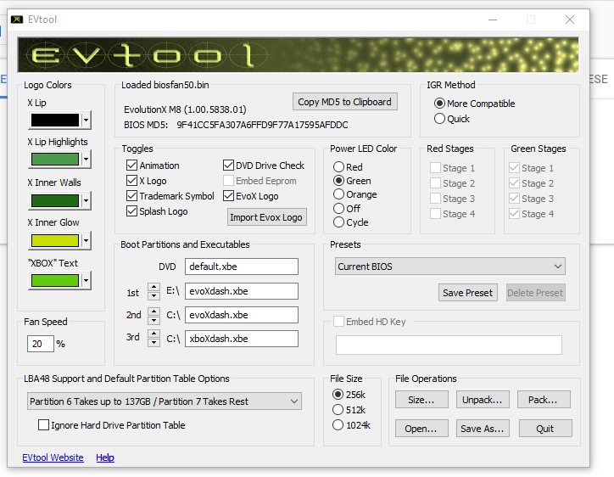Click the 1st boot evoXdash.xbe field
Viewport: 614px width, 477px height.
pos(242,291)
